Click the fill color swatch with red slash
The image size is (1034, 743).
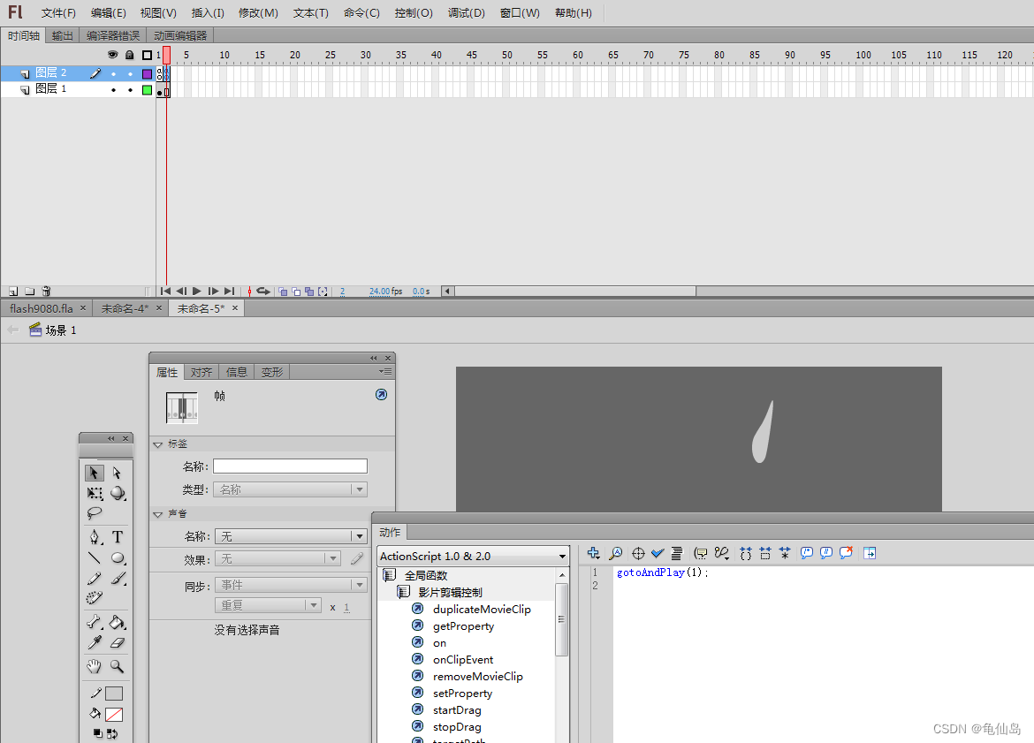(x=114, y=715)
